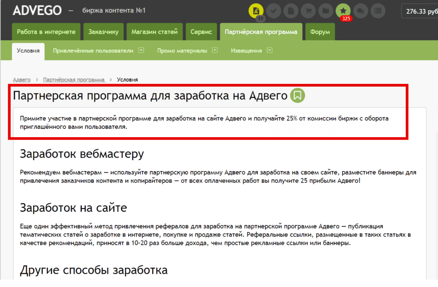Click the Условия breadcrumb text
This screenshot has width=438, height=287.
click(127, 80)
